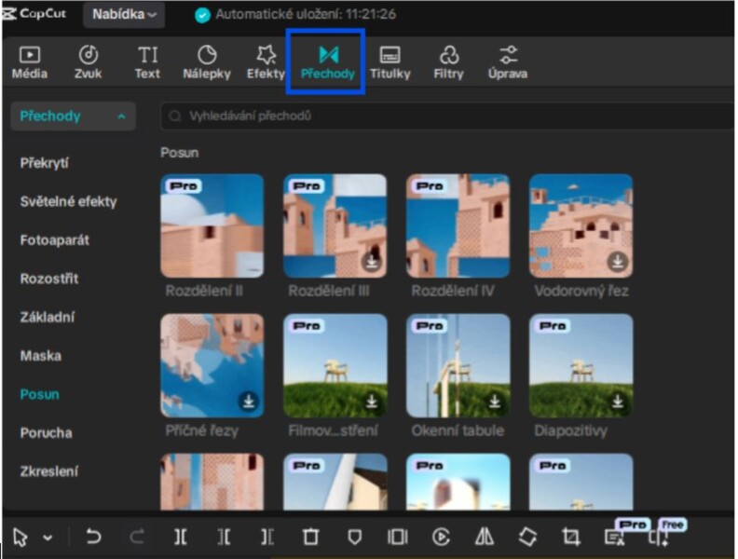Select the Crop tool icon

click(570, 537)
